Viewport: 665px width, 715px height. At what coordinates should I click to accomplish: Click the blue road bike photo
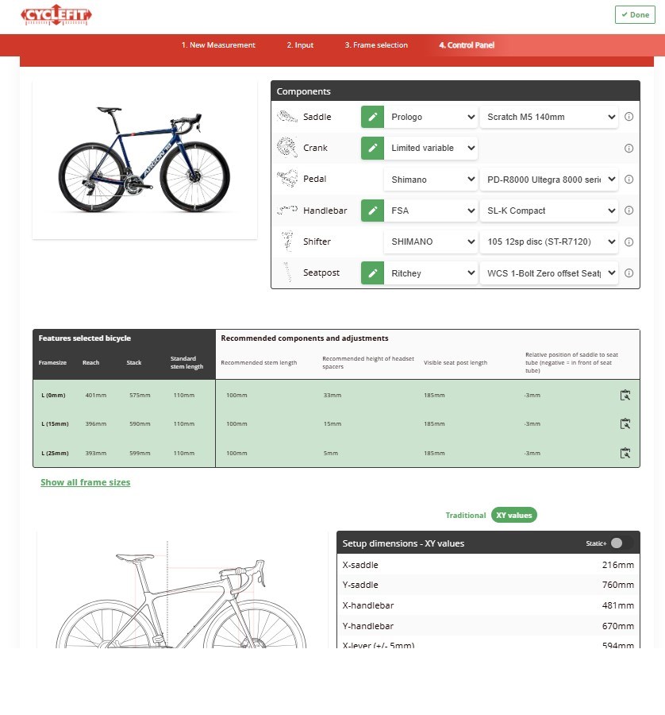click(x=144, y=160)
